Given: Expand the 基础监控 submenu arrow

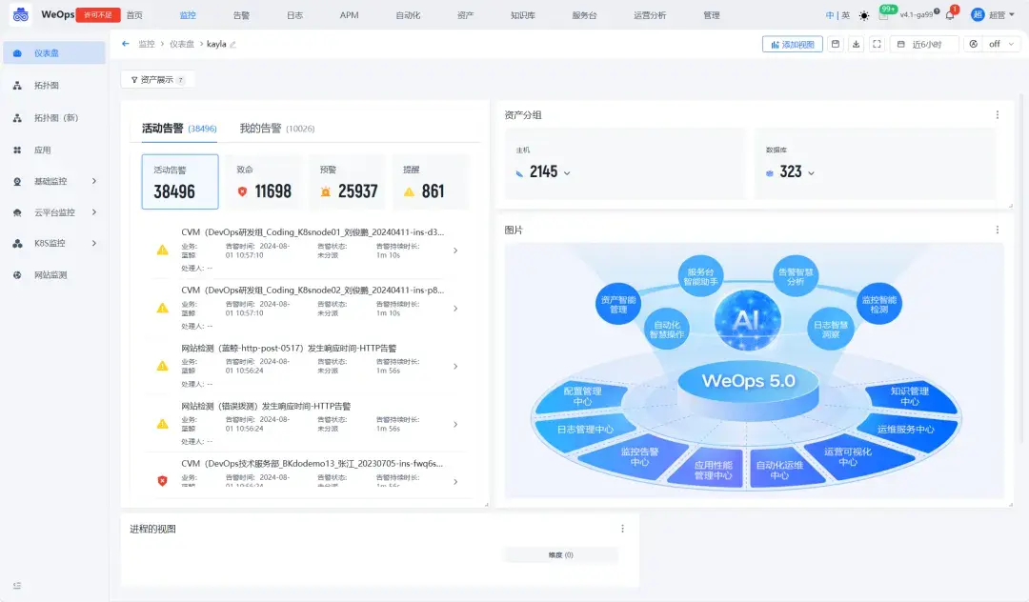Looking at the screenshot, I should click(x=93, y=181).
